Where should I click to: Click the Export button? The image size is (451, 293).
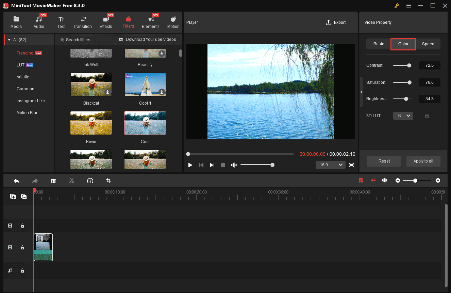point(336,22)
